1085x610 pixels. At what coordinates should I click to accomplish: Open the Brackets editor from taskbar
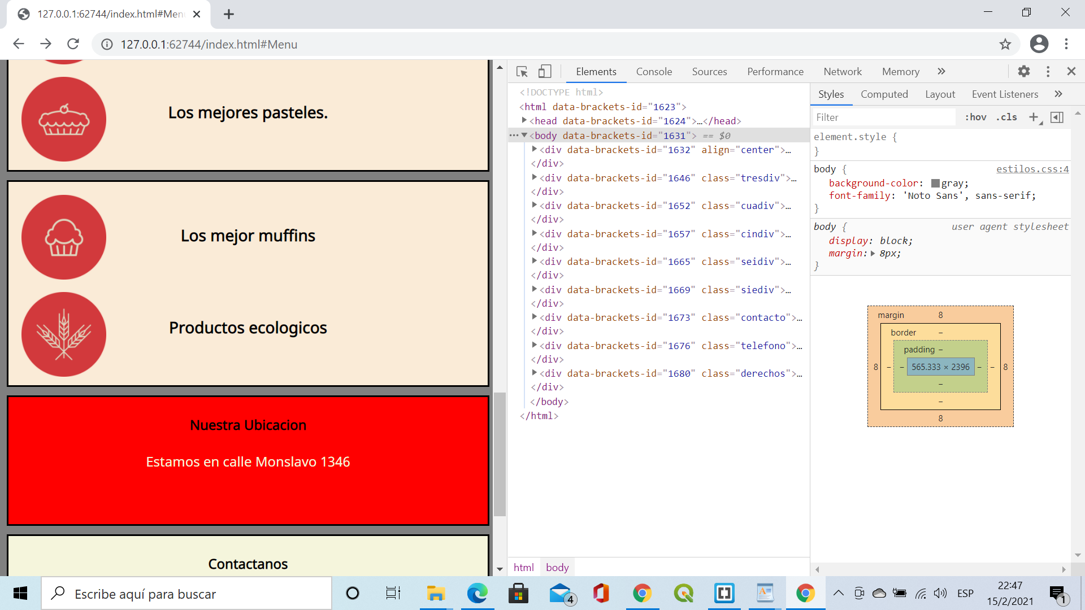point(724,593)
